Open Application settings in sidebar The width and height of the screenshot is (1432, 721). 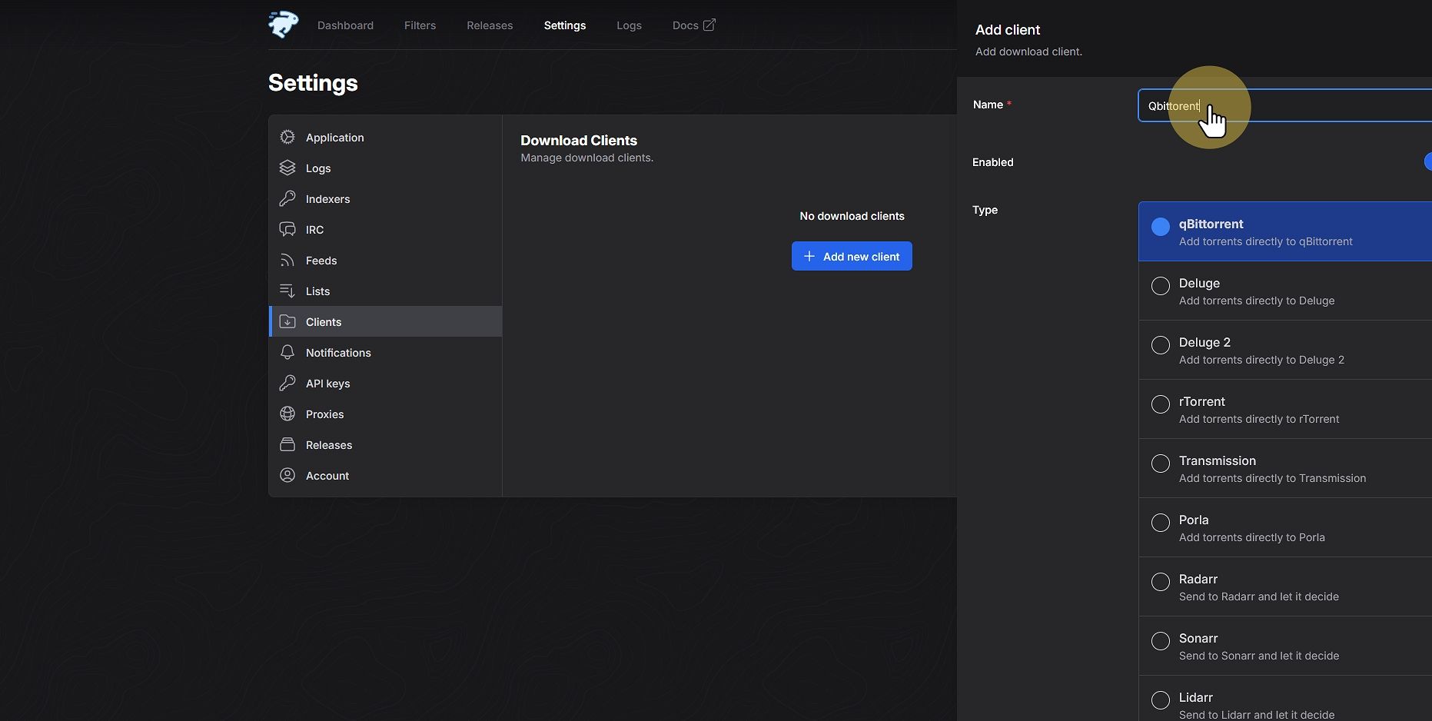click(385, 137)
